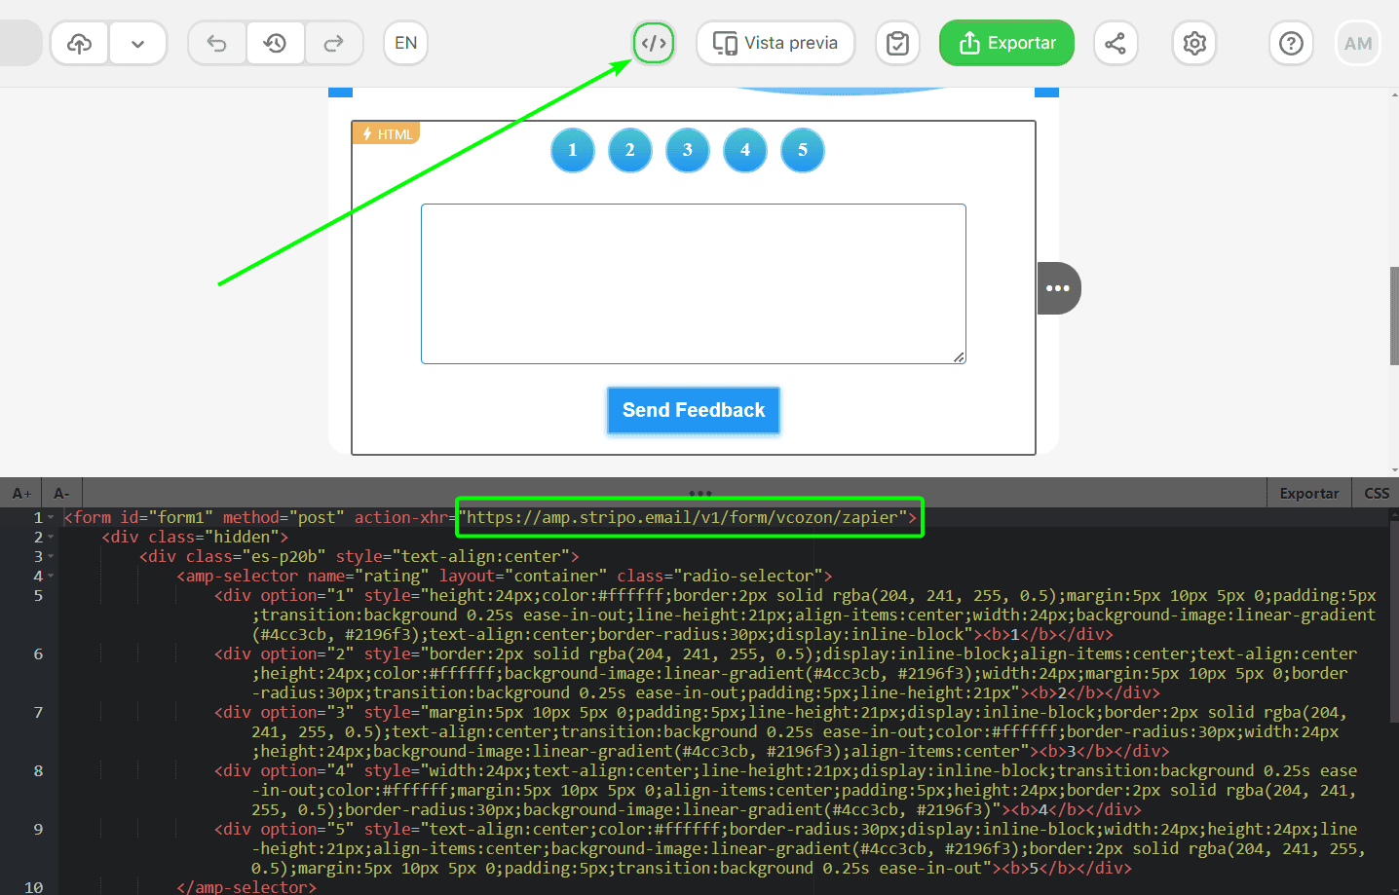Select rating option 5 circle
Viewport: 1399px width, 895px height.
803,150
